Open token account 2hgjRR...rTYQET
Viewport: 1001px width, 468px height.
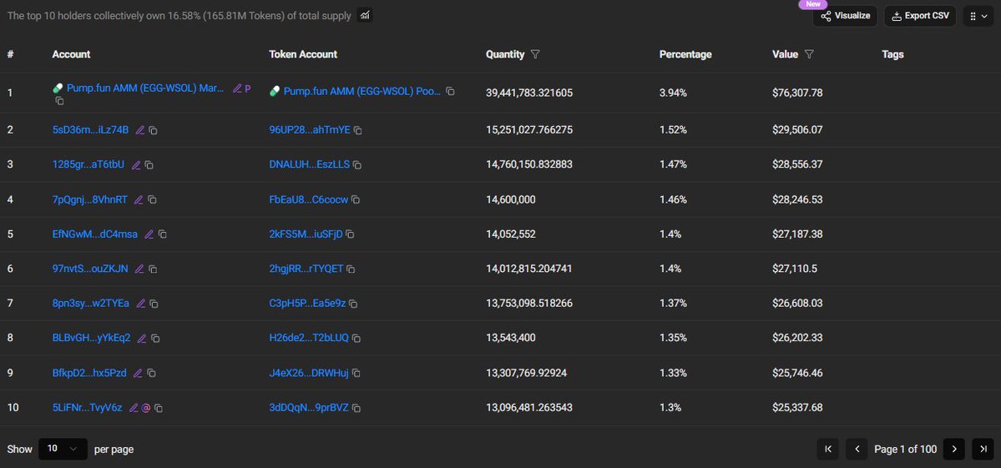pyautogui.click(x=306, y=269)
